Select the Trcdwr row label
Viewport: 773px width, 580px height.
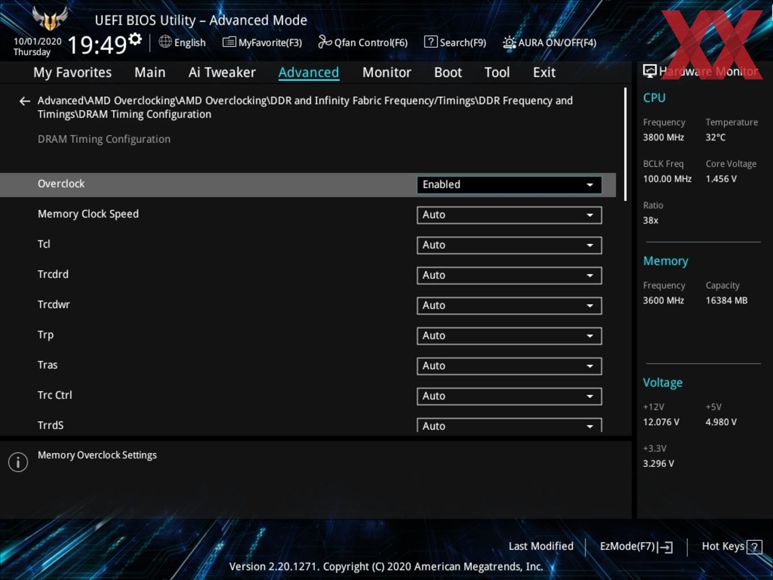coord(53,304)
